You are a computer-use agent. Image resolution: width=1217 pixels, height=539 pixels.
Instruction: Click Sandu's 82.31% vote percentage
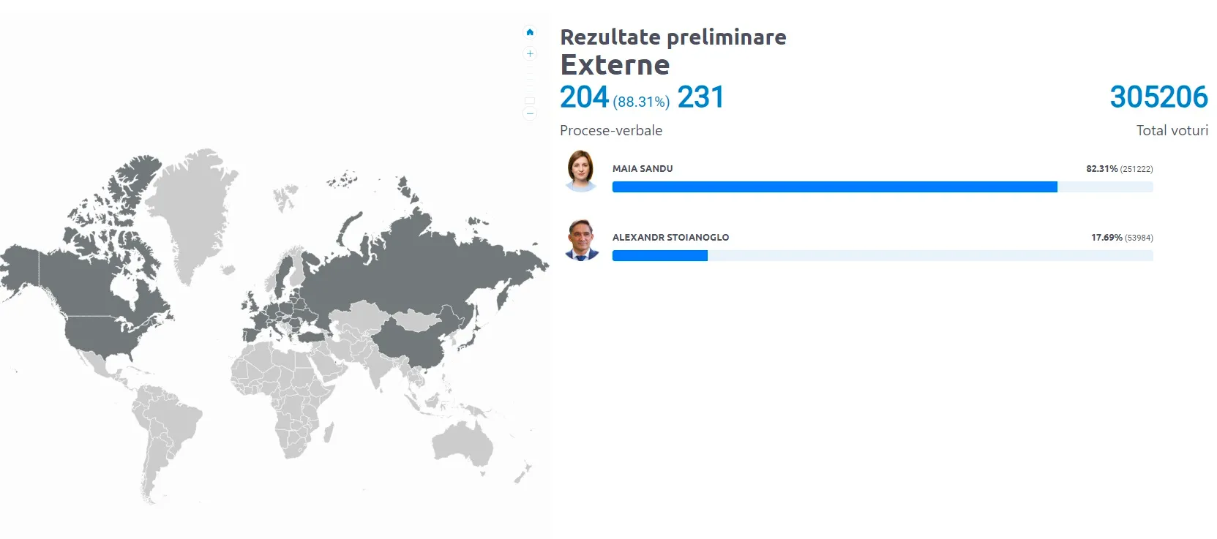click(x=1101, y=169)
